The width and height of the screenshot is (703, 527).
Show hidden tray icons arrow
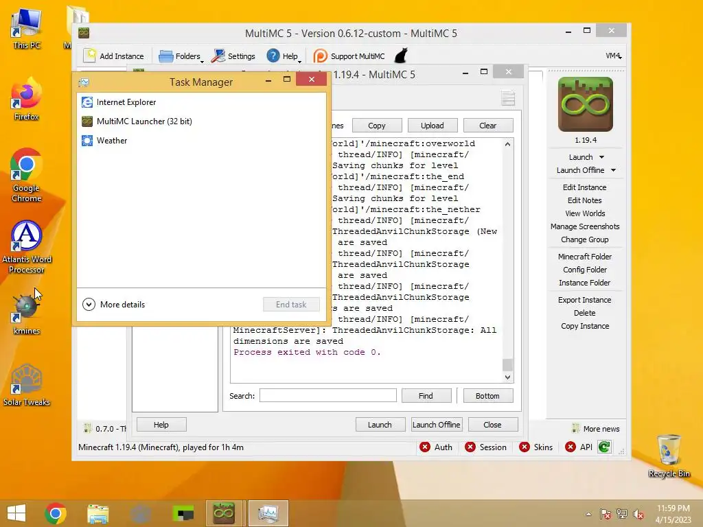tap(588, 514)
